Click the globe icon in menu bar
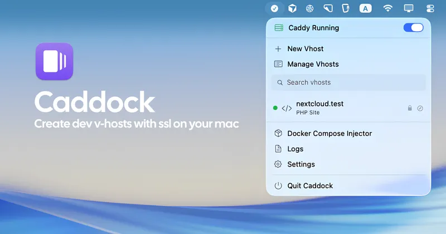The height and width of the screenshot is (234, 446). point(310,8)
